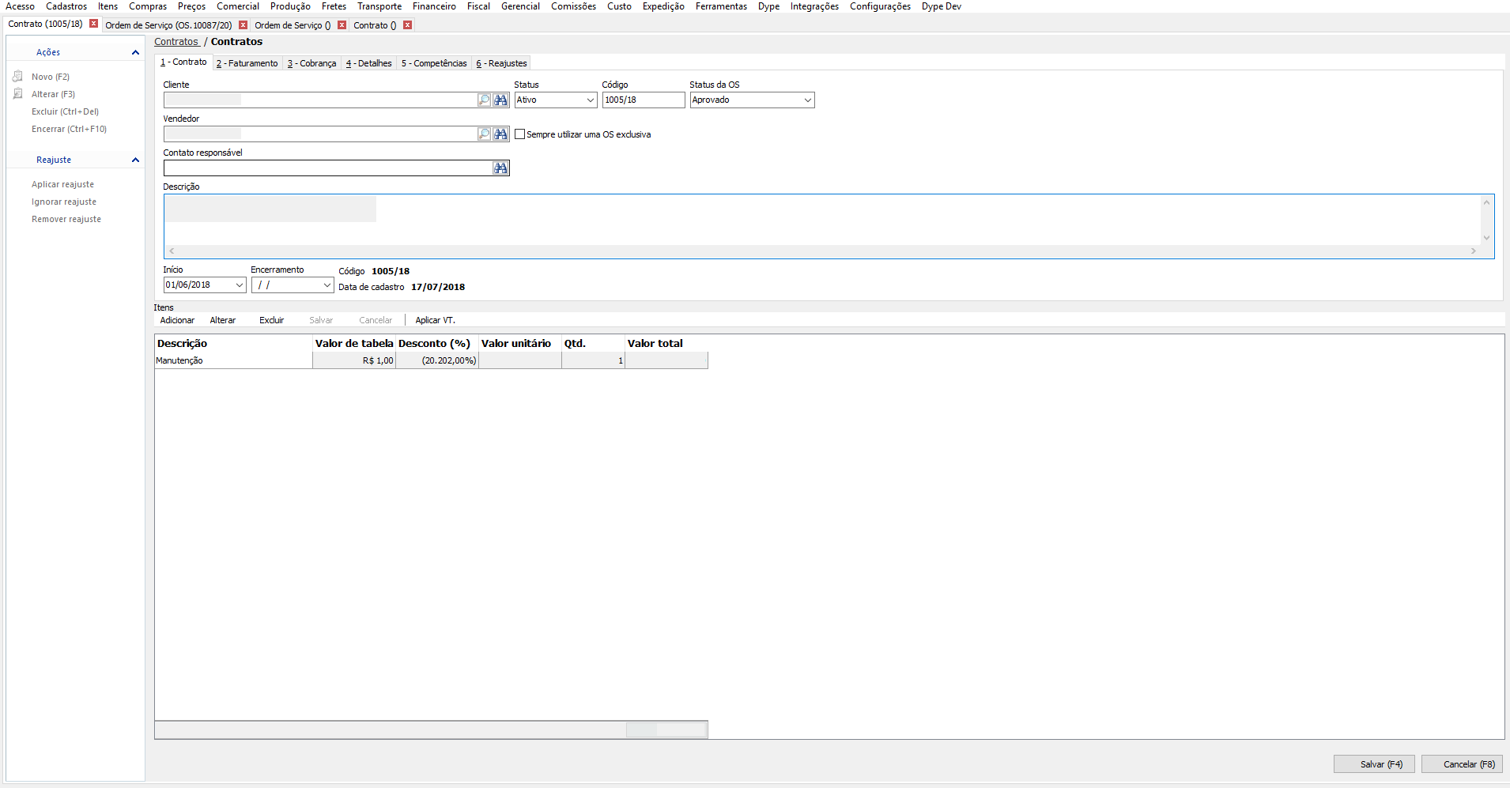Open the Status da OS dropdown

(x=807, y=100)
